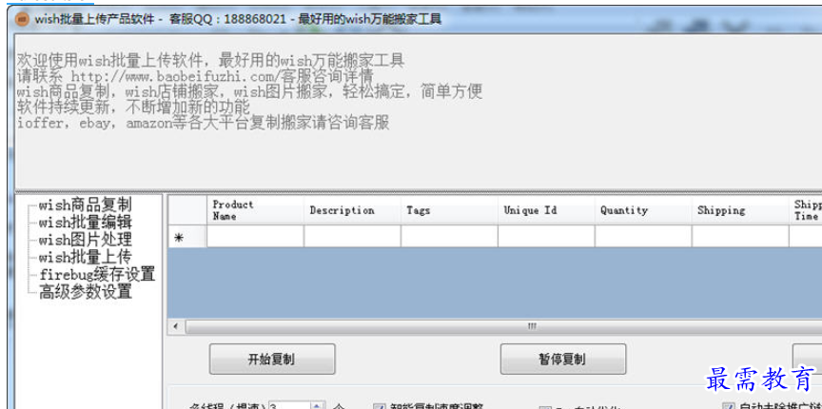Select the new-row asterisk row header
This screenshot has width=822, height=409.
(187, 237)
